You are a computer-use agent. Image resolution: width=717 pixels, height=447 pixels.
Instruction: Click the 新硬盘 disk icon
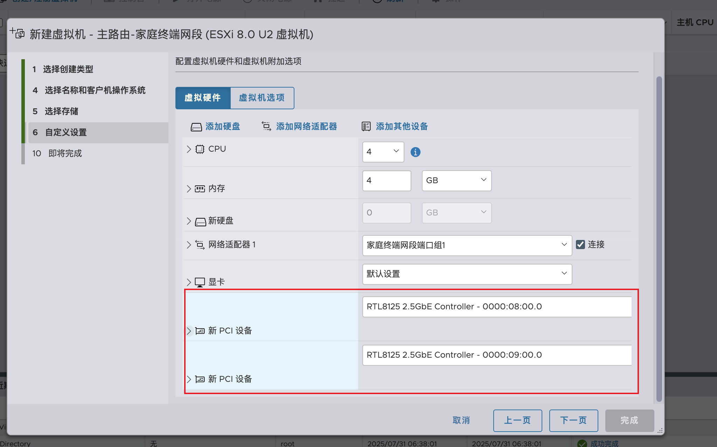200,221
